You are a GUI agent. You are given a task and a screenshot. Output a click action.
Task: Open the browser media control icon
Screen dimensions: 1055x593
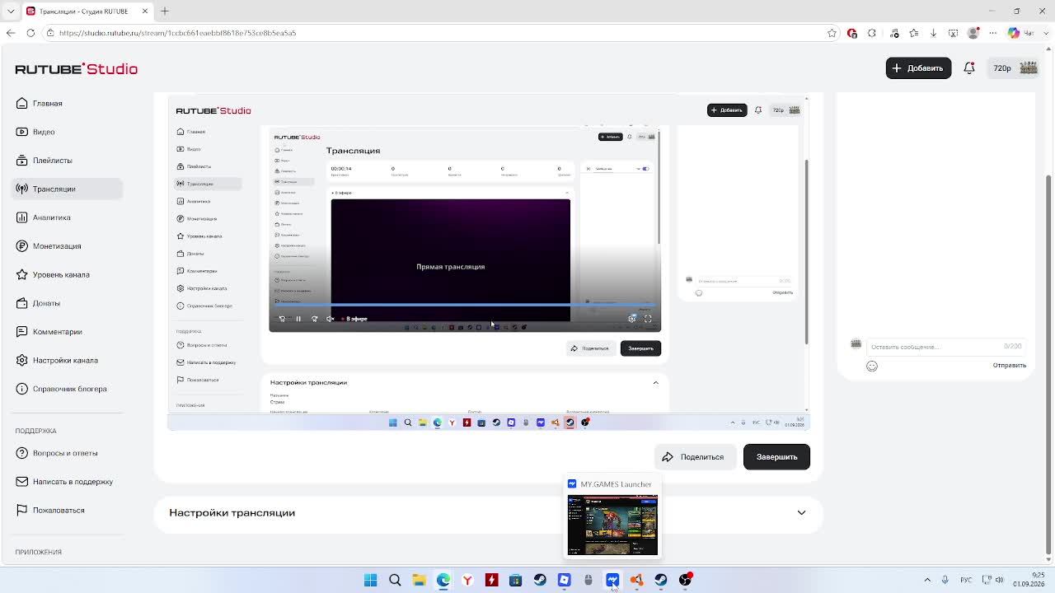[895, 33]
